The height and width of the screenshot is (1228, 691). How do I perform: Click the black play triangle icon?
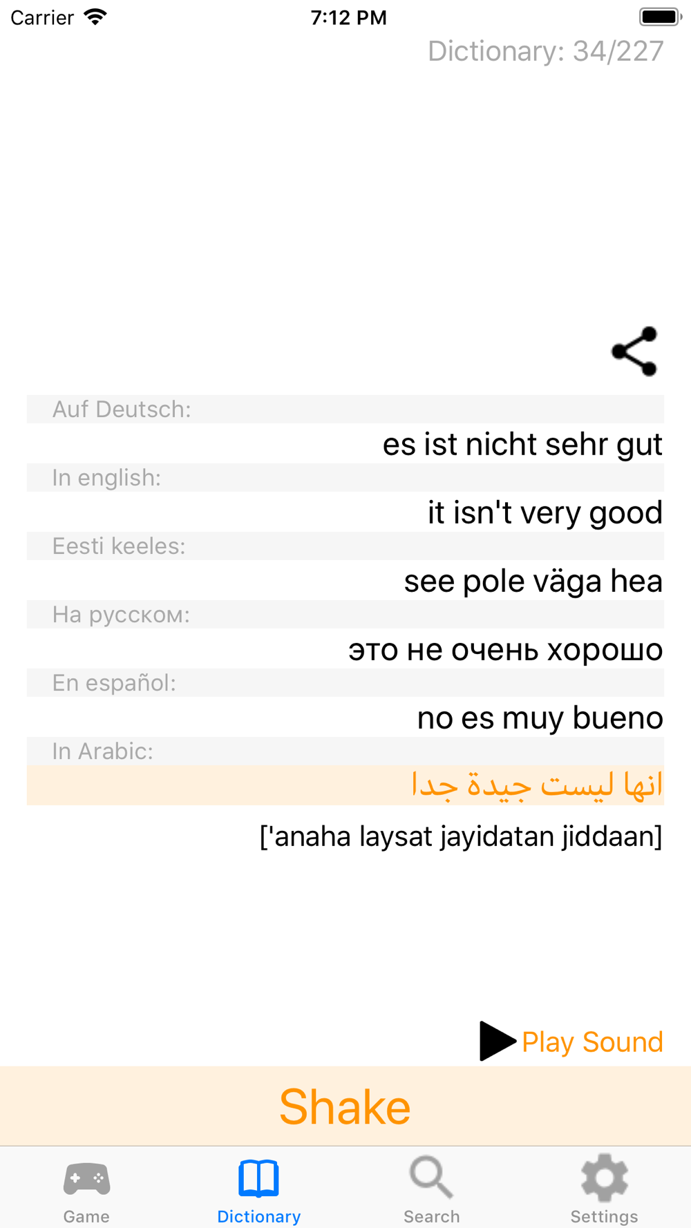pyautogui.click(x=497, y=1041)
